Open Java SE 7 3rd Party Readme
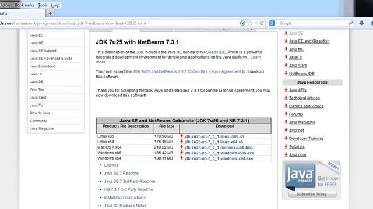This screenshot has height=209, width=373. (x=129, y=181)
